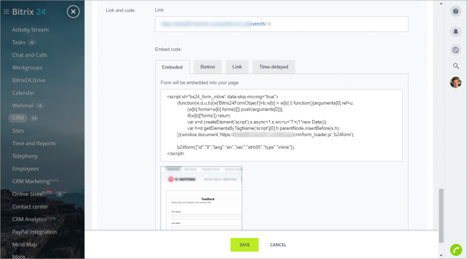
Task: Switch to the Embeded code tab
Action: click(172, 67)
